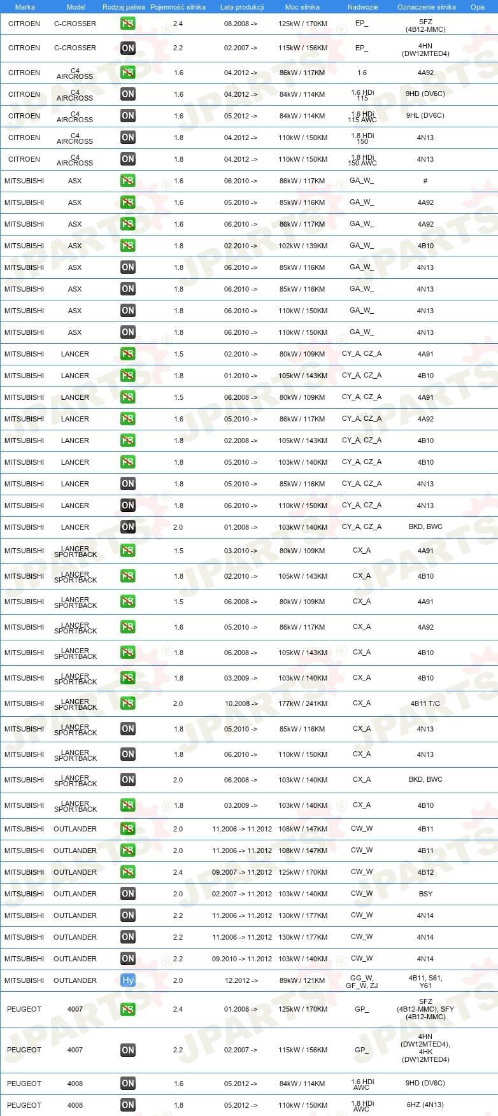This screenshot has height=1116, width=498.
Task: Click the Moc silnika column header
Action: (302, 7)
